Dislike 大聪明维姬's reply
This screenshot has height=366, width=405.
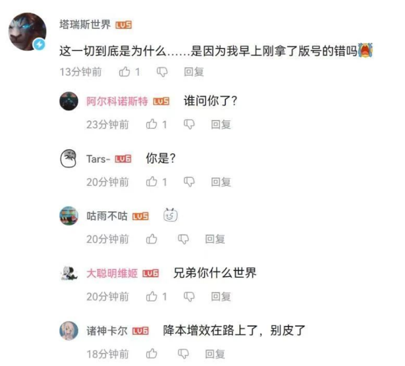click(189, 297)
